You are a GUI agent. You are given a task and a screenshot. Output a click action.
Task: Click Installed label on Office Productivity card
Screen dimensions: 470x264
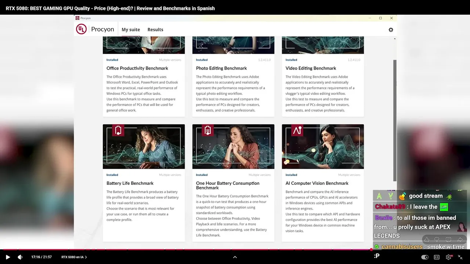[x=112, y=60]
